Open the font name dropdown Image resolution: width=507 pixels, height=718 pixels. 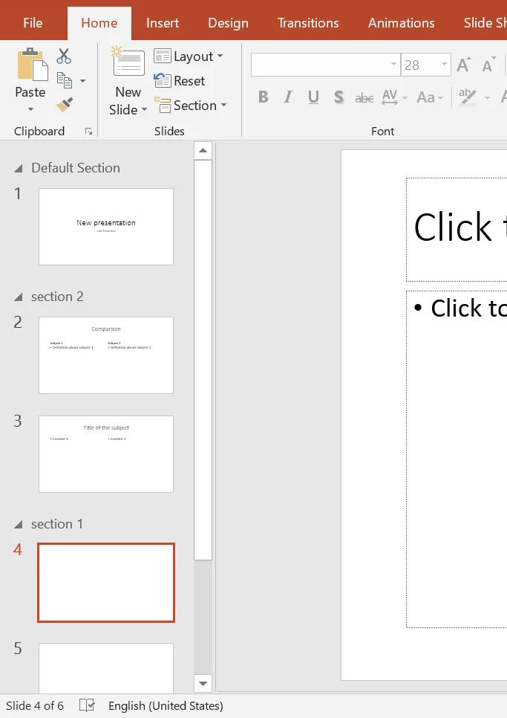pyautogui.click(x=393, y=64)
